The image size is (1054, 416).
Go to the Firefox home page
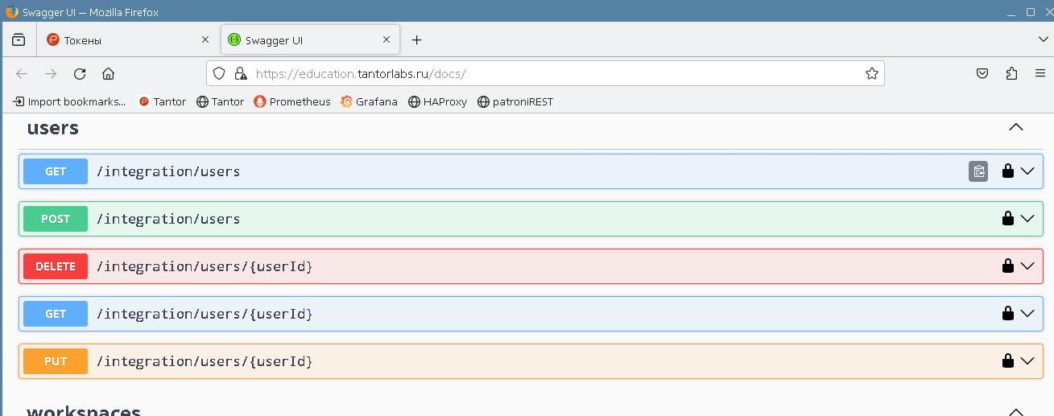click(108, 74)
